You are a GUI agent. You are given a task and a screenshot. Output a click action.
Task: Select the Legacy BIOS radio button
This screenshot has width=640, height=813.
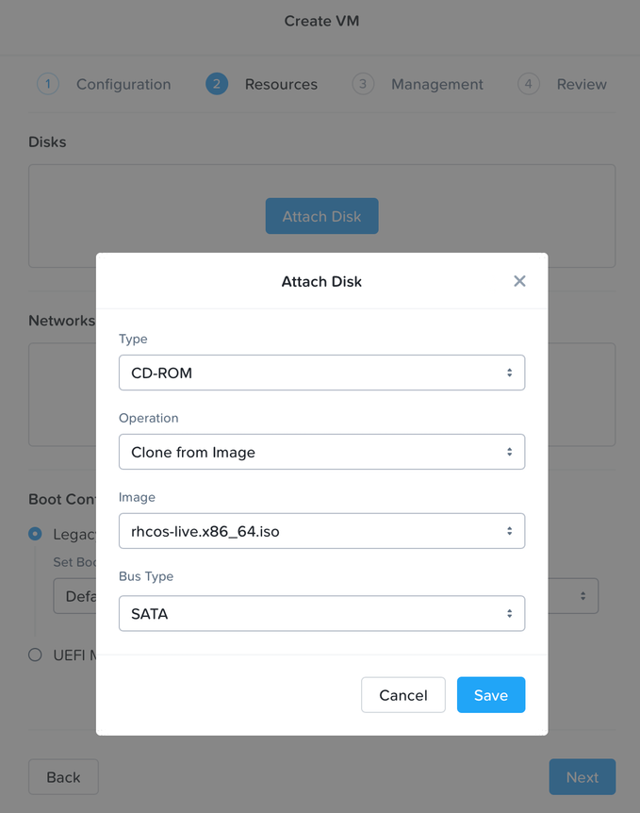pos(35,533)
